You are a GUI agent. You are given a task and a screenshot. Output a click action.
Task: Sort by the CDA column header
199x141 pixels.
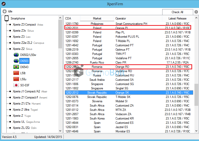pos(72,18)
